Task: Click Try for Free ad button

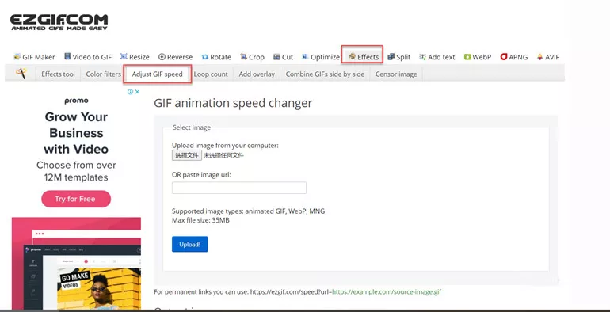Action: tap(76, 199)
